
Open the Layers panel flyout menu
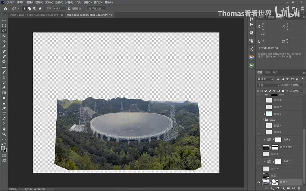point(304,72)
